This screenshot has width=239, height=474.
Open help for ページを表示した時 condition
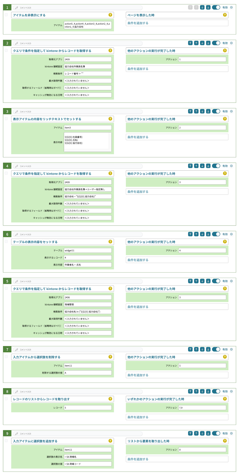(x=225, y=15)
